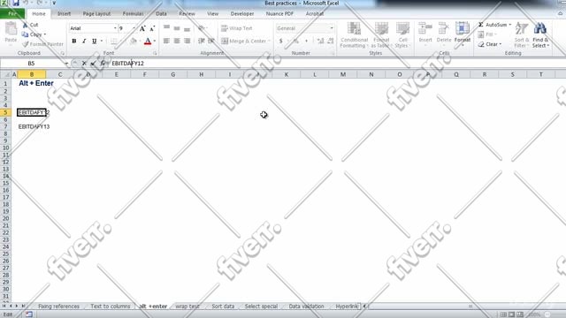The image size is (566, 318).
Task: Toggle Underline formatting
Action: coord(95,42)
